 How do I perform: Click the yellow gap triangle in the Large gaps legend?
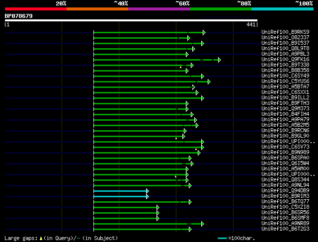point(41,239)
